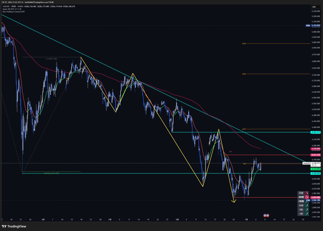
Task: Click the 4時間 timeframe cell in the table
Action: 301,197
